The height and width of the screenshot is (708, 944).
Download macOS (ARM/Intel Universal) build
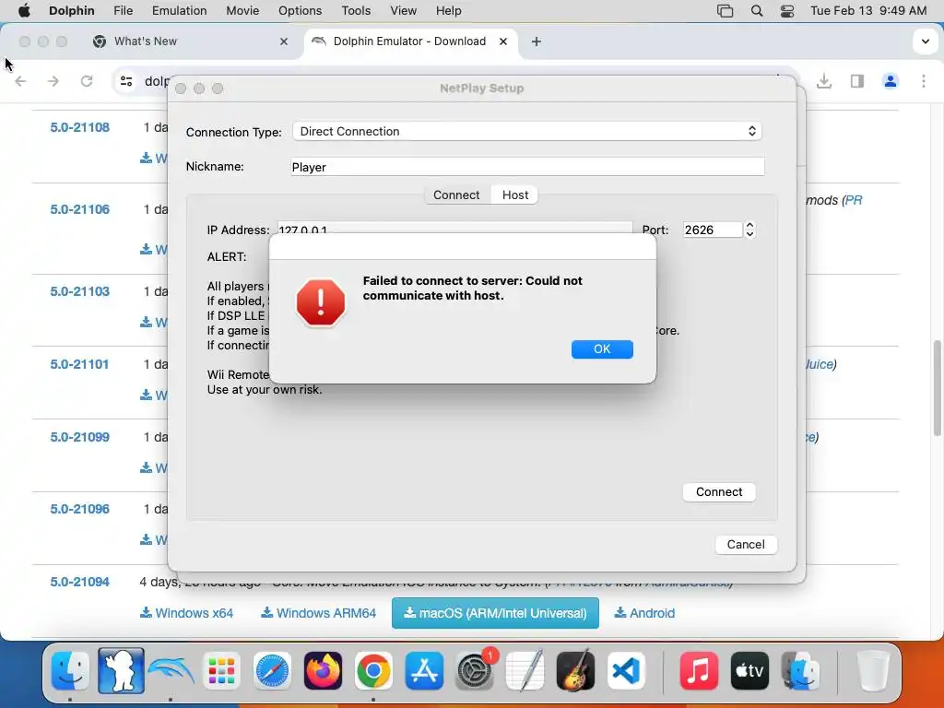coord(495,613)
